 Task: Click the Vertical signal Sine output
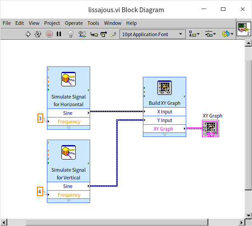(69, 186)
